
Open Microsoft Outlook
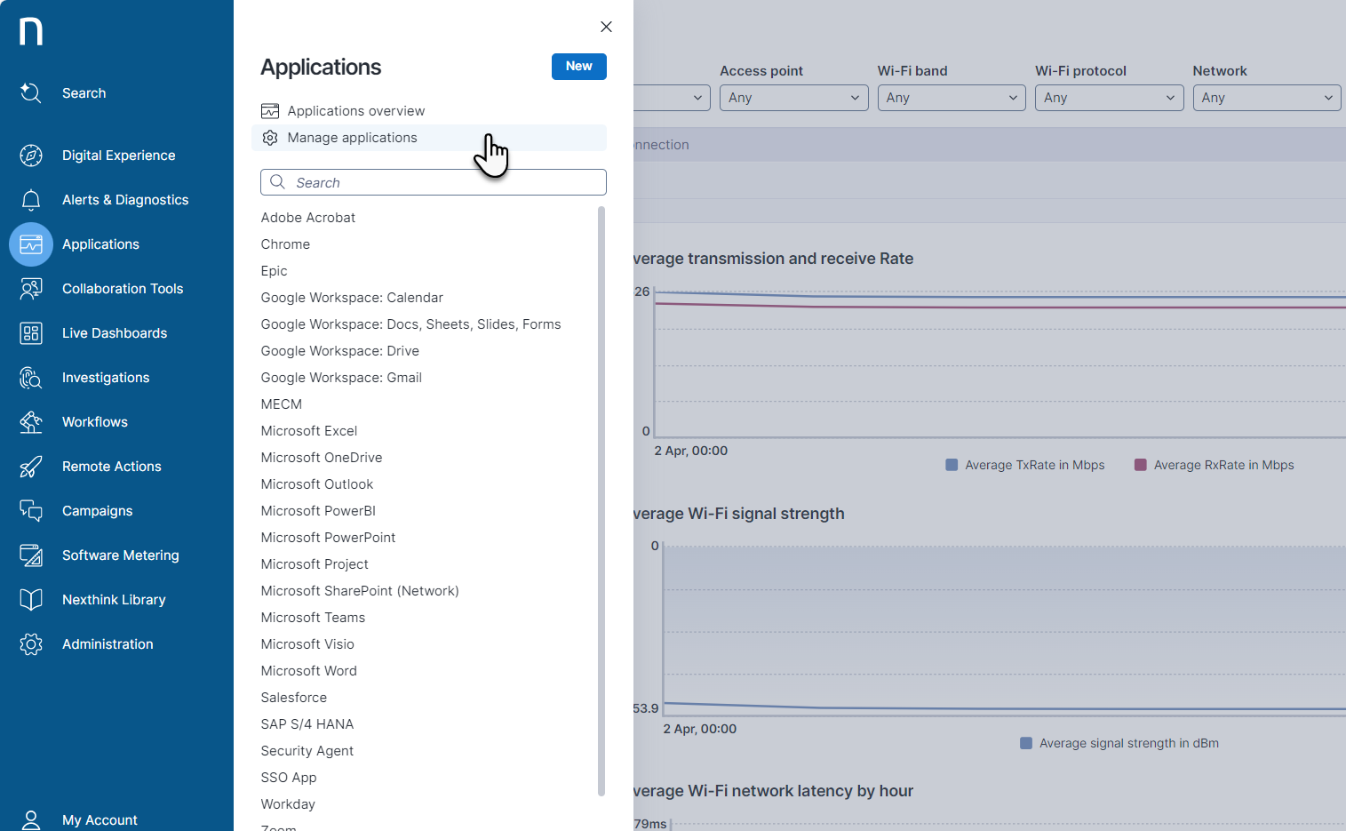[x=317, y=484]
